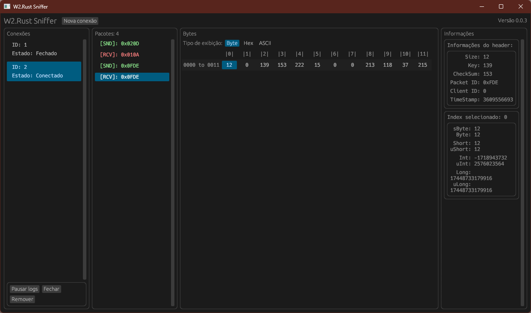Select byte cell with value 153
This screenshot has height=313, width=531.
pyautogui.click(x=282, y=65)
